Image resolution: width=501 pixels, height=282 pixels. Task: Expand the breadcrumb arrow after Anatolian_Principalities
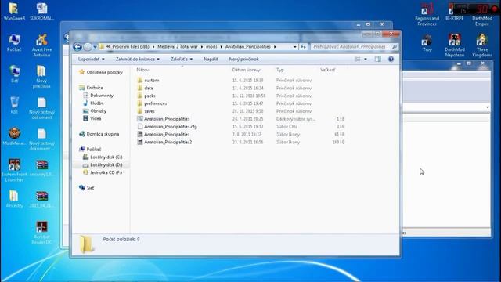point(275,47)
